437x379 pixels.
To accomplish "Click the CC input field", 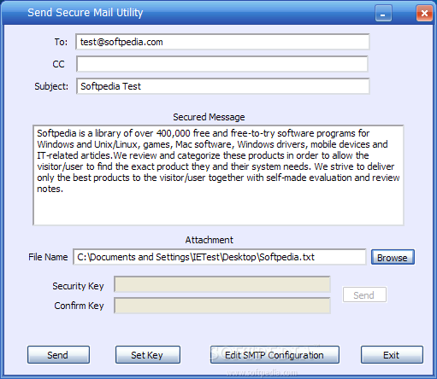I will click(x=222, y=64).
